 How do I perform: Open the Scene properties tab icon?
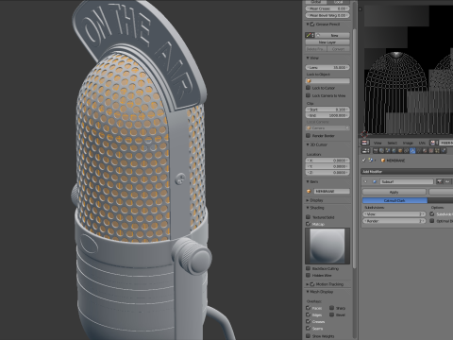pyautogui.click(x=388, y=150)
